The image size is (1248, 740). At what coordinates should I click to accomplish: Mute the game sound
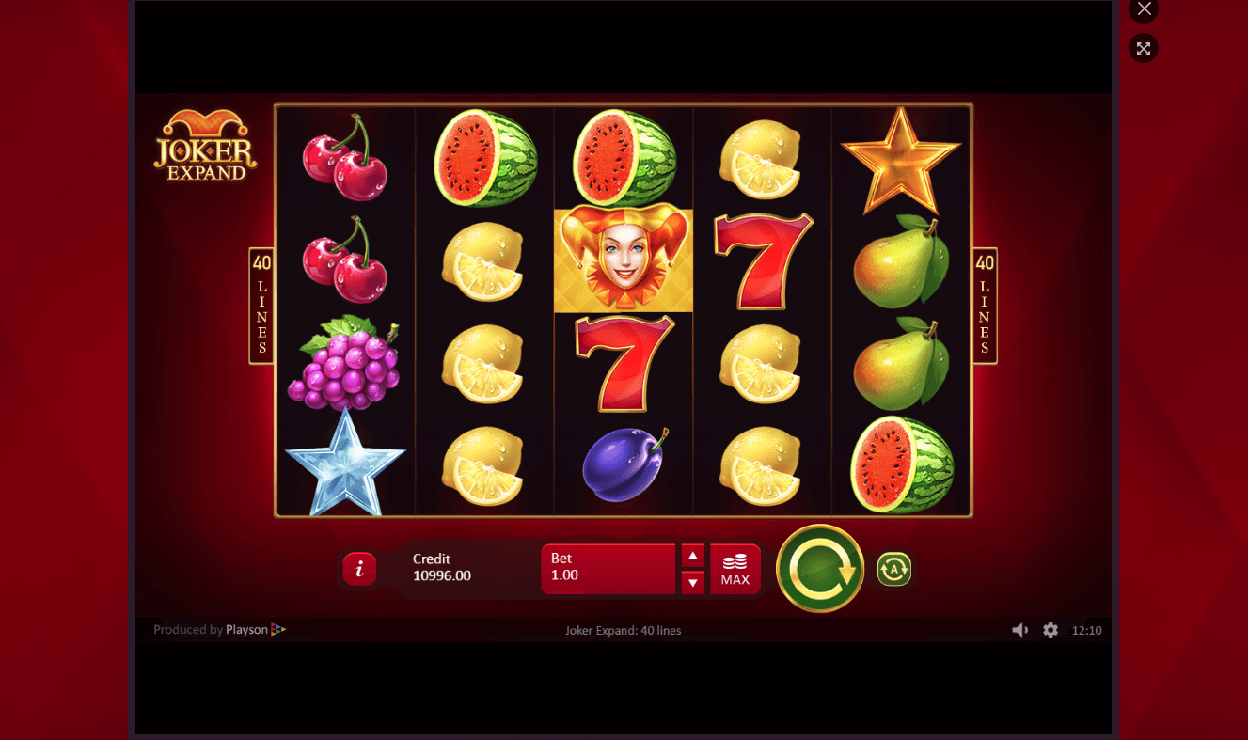point(1019,630)
